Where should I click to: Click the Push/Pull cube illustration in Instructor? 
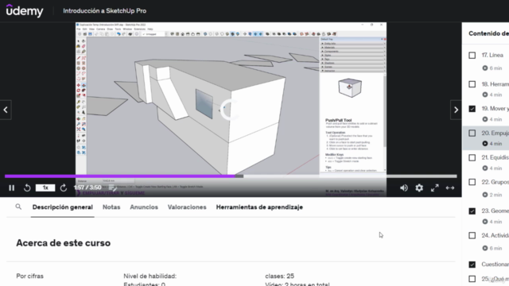point(350,87)
